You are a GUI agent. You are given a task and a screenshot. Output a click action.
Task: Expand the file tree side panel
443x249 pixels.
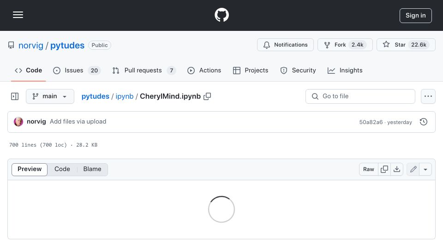coord(15,96)
